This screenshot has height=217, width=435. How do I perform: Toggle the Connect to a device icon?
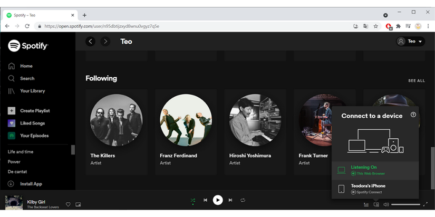[x=376, y=204]
